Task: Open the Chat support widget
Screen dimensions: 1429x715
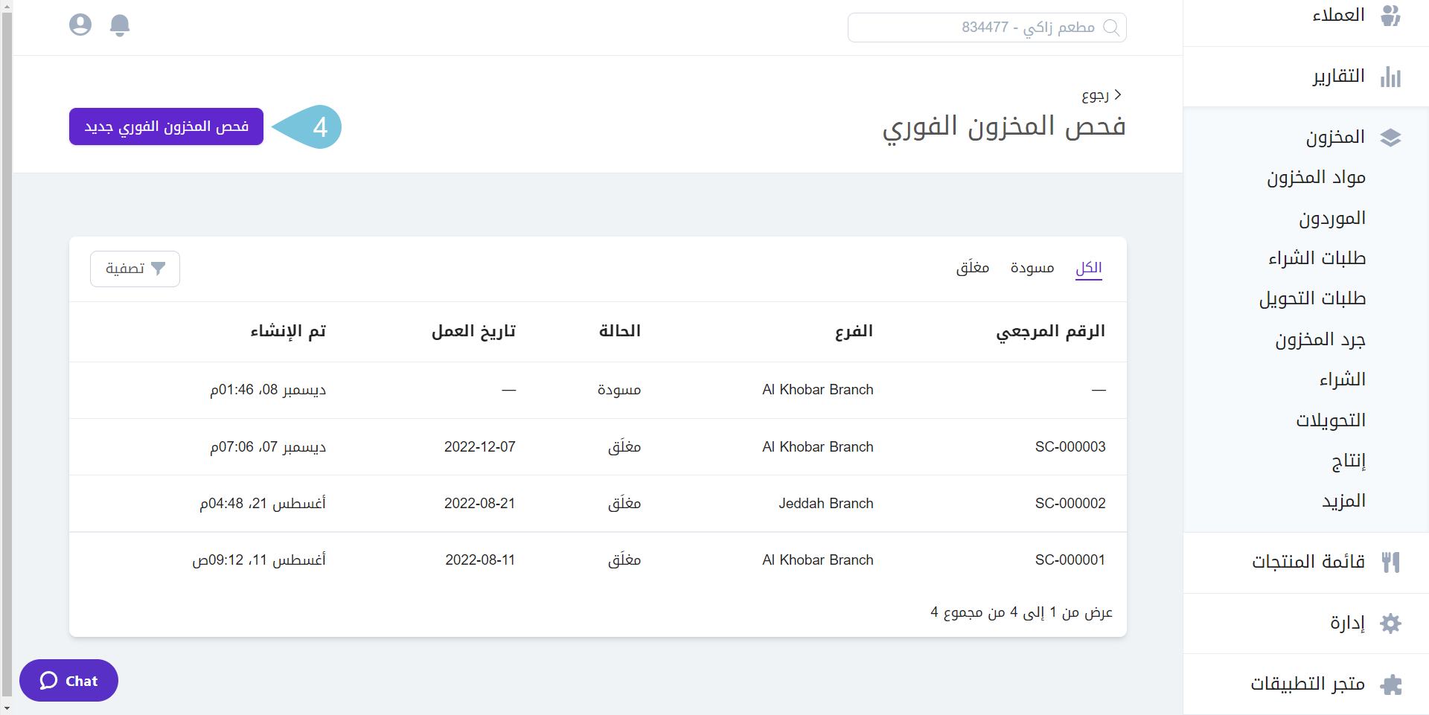Action: tap(68, 680)
